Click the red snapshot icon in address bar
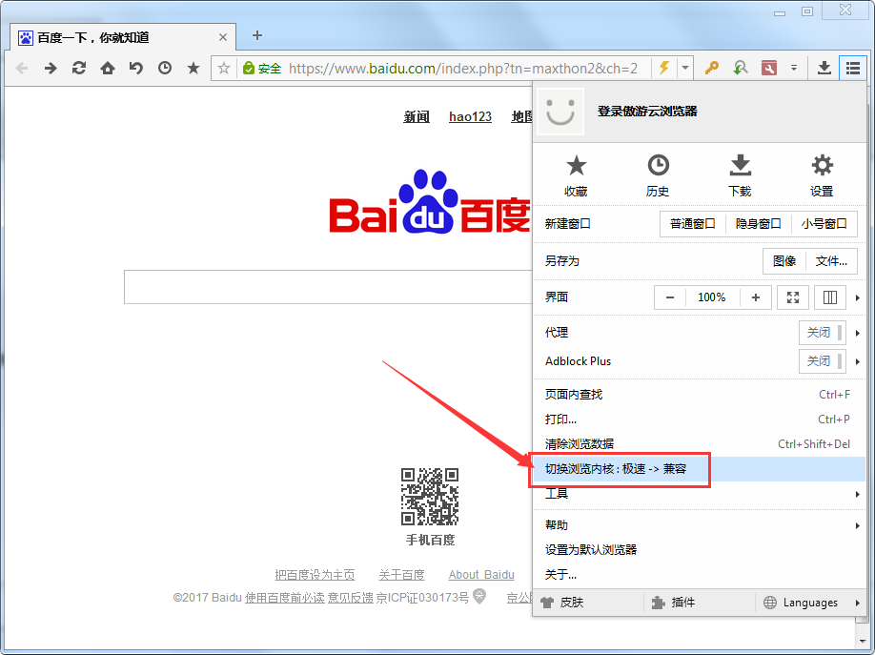This screenshot has height=655, width=875. click(767, 68)
